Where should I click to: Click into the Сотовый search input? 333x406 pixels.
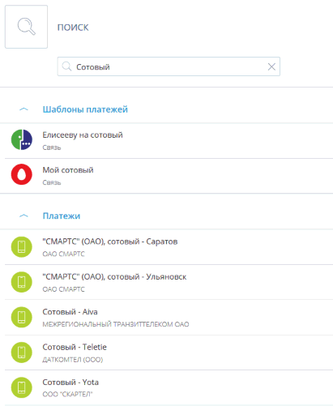click(x=169, y=66)
